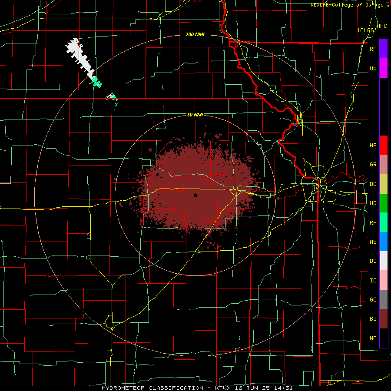The height and width of the screenshot is (391, 391).
Task: Click the BI dark red swatch
Action: [x=384, y=319]
